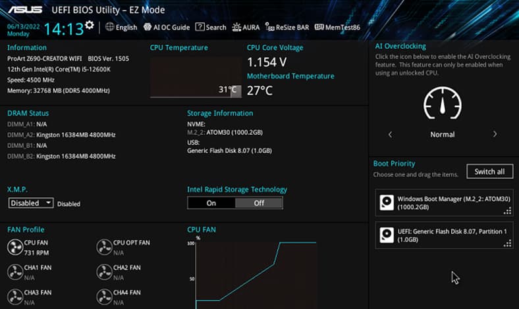Click the Boot Priority heading
The image size is (519, 309).
(x=395, y=164)
